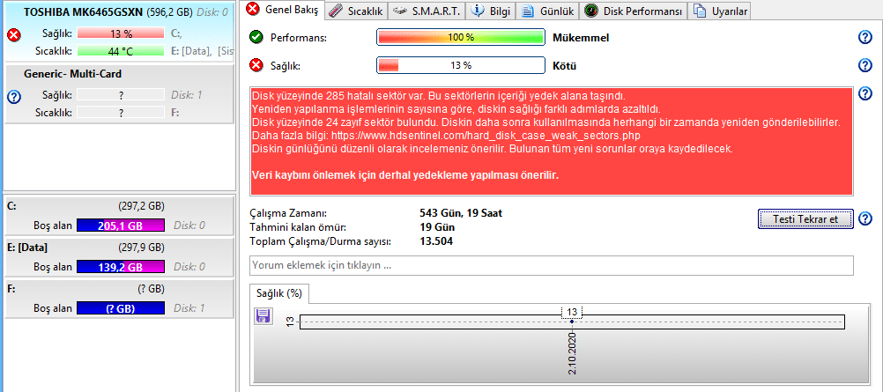
Task: Click the E: [Data] 139,2 GB bar
Action: tap(121, 267)
